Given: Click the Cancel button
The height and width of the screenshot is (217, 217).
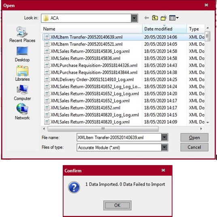Looking at the screenshot, I should (194, 147).
